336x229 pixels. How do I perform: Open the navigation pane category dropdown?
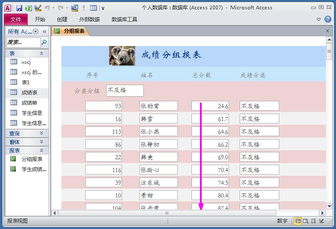tap(36, 31)
